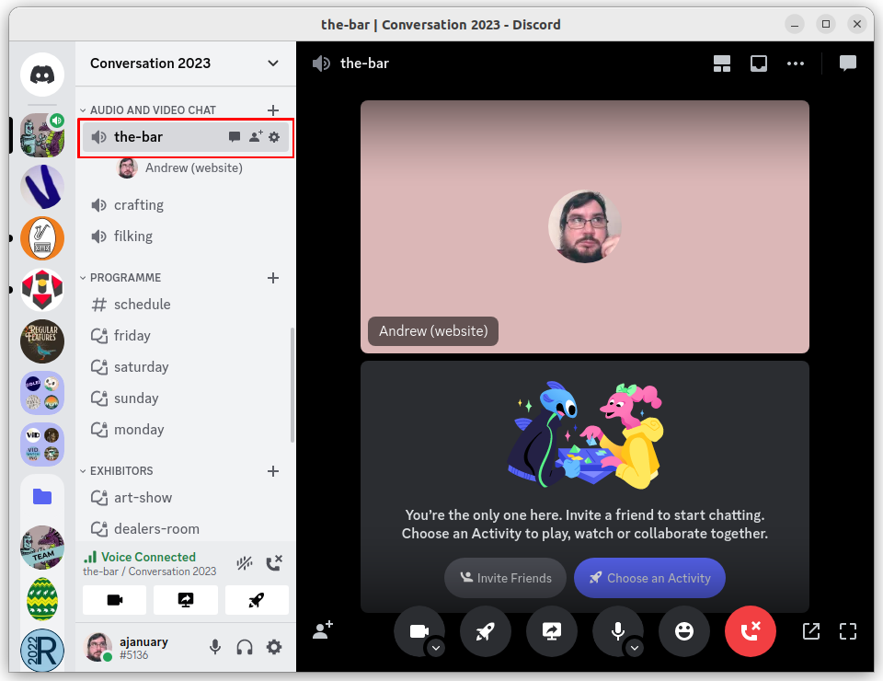Click Andrew's avatar in the video tile
883x681 pixels.
click(585, 226)
